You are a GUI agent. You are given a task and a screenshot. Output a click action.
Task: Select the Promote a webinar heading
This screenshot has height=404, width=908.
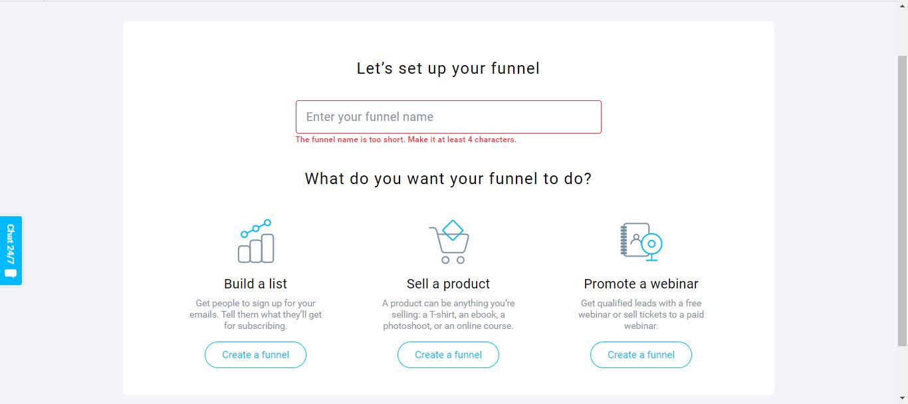click(641, 284)
